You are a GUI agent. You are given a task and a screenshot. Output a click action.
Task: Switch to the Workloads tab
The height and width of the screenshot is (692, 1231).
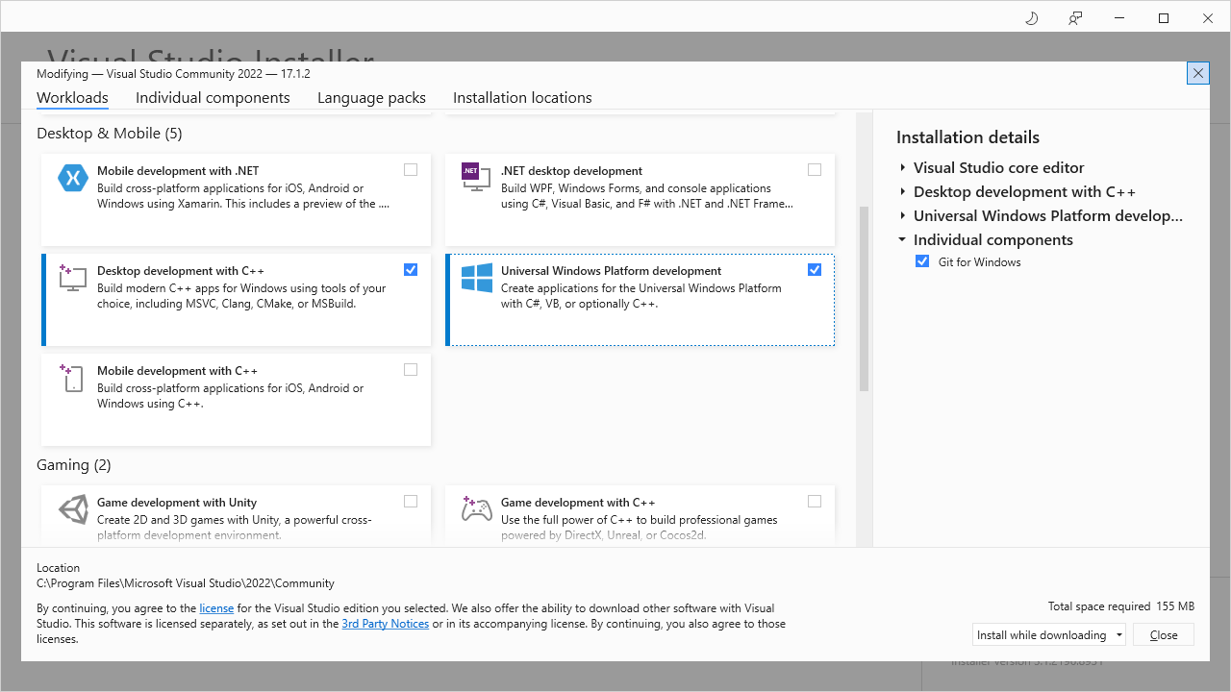coord(72,98)
